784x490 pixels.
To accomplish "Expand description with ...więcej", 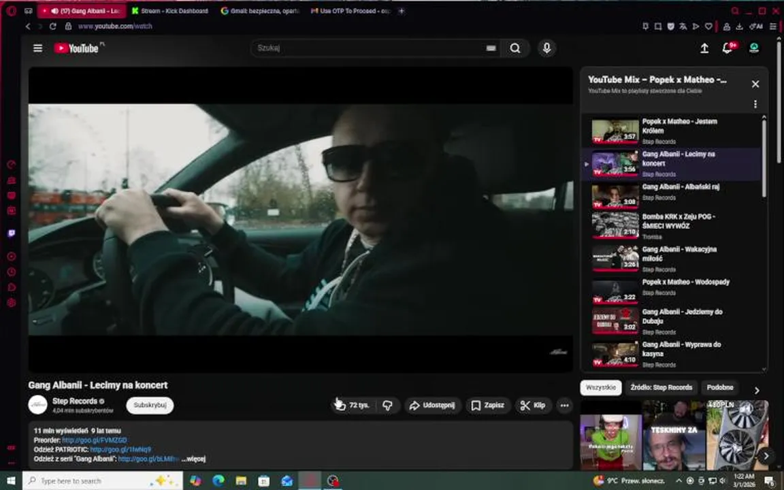I will [x=193, y=459].
